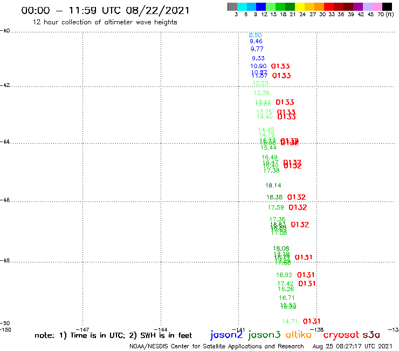399x351 pixels.
Task: Click the 18.38 wave height value
Action: point(274,197)
